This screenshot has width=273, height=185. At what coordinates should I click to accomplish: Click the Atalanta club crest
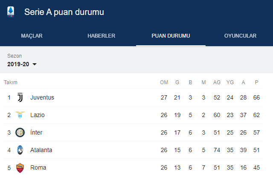click(20, 150)
